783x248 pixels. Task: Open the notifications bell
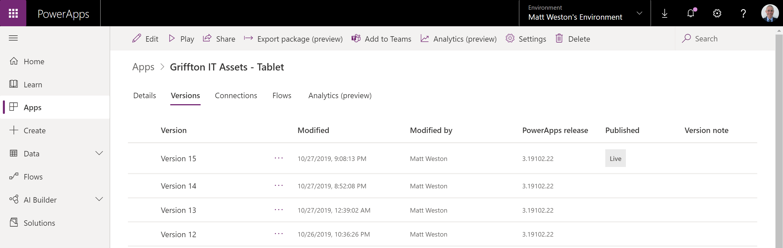point(691,13)
